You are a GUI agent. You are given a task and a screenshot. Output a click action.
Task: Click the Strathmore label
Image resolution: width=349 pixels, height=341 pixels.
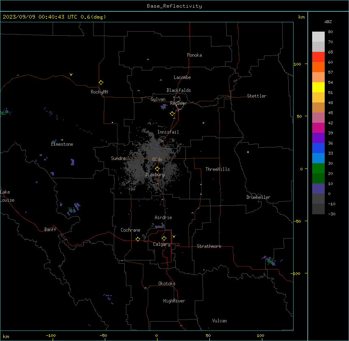coord(209,246)
